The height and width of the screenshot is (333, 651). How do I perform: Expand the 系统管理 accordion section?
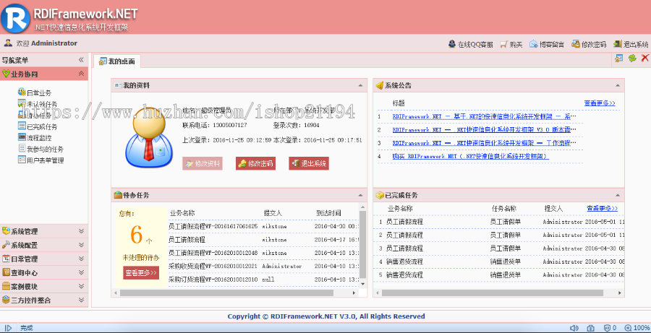(x=81, y=231)
